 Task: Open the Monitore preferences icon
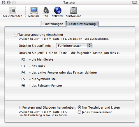pyautogui.click(x=34, y=10)
